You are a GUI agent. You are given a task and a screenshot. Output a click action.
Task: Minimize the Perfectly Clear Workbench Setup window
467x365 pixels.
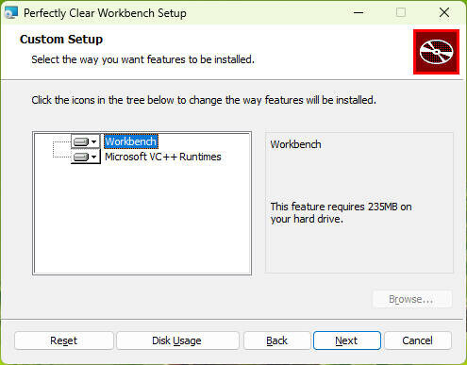(x=359, y=12)
